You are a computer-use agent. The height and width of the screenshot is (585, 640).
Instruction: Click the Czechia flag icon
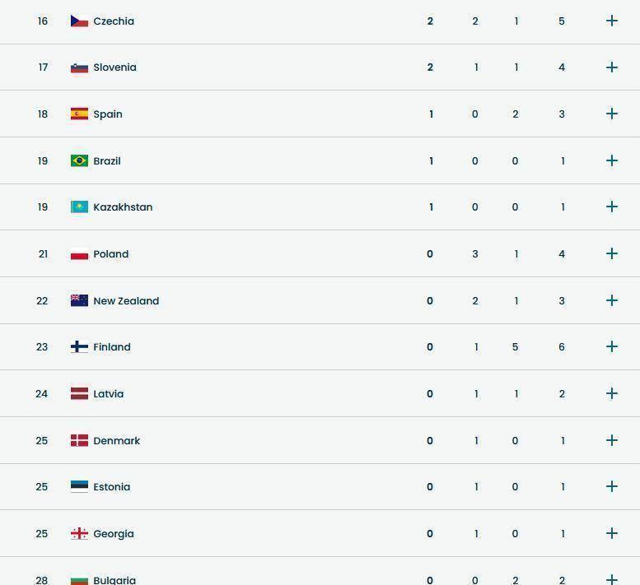[x=79, y=21]
